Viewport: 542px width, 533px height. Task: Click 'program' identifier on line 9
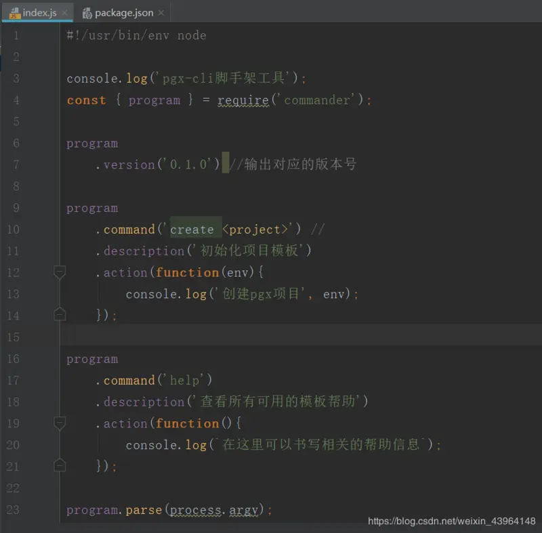point(92,209)
